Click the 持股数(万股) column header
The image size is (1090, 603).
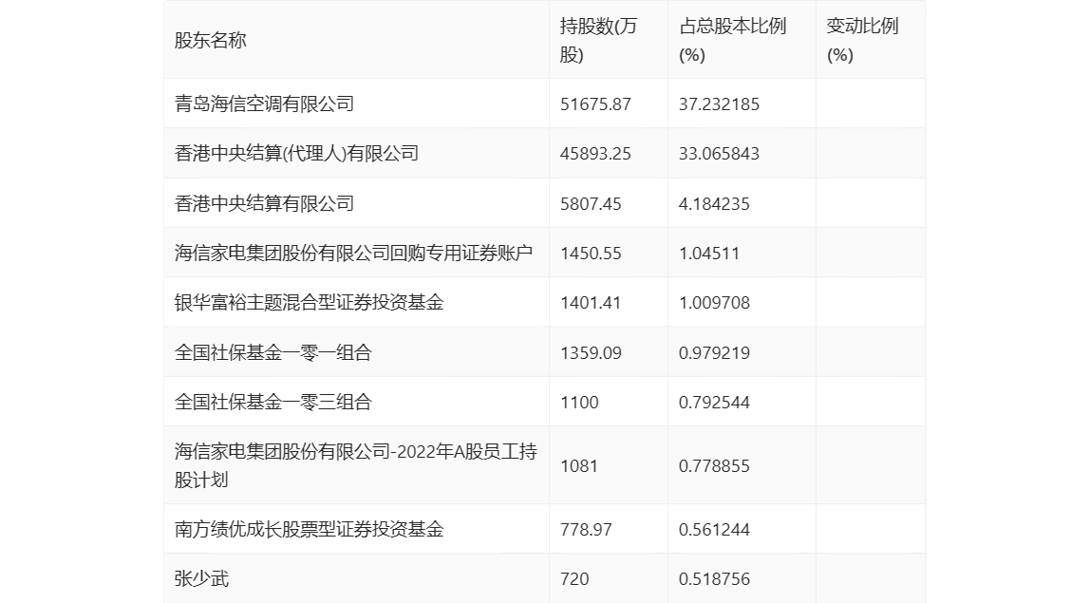point(598,41)
